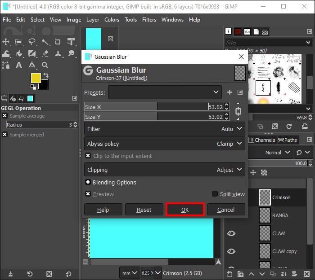Expand Blending Options section
The image size is (315, 280).
[x=88, y=182]
